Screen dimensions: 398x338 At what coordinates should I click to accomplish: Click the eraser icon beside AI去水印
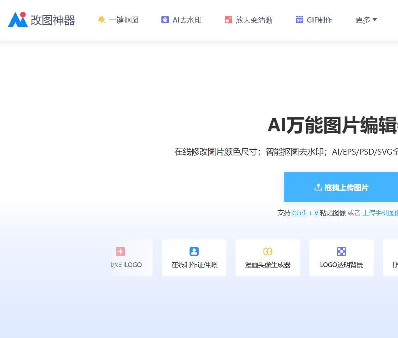[x=165, y=20]
